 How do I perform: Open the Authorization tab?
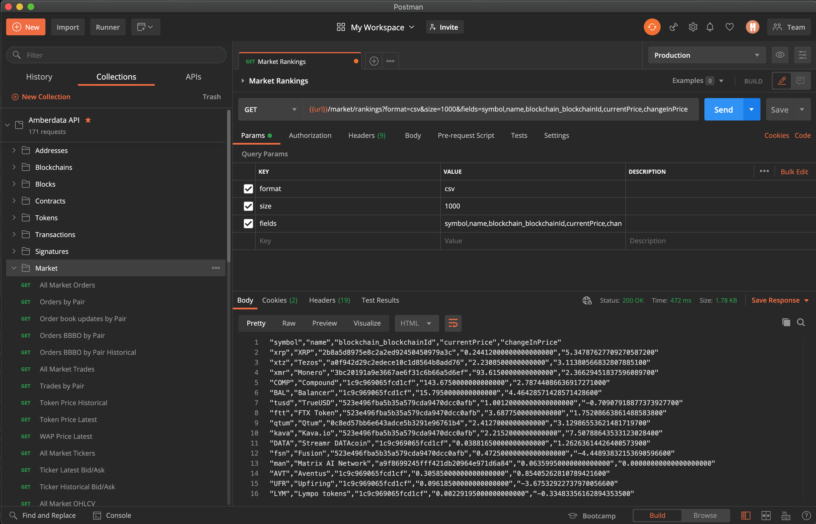[310, 135]
